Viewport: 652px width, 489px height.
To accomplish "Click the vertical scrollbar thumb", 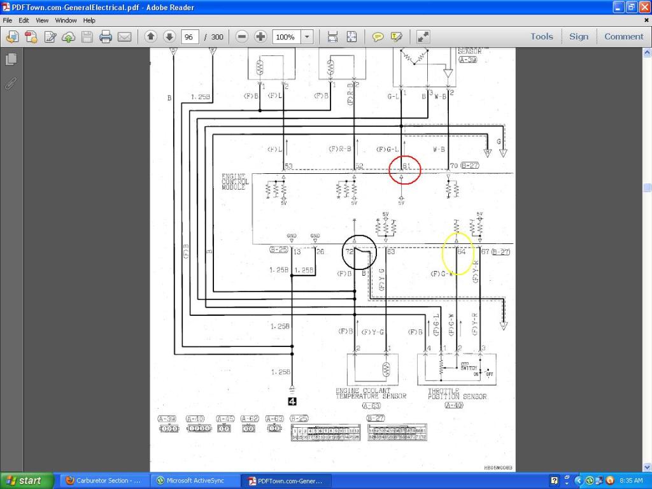I will (x=647, y=189).
